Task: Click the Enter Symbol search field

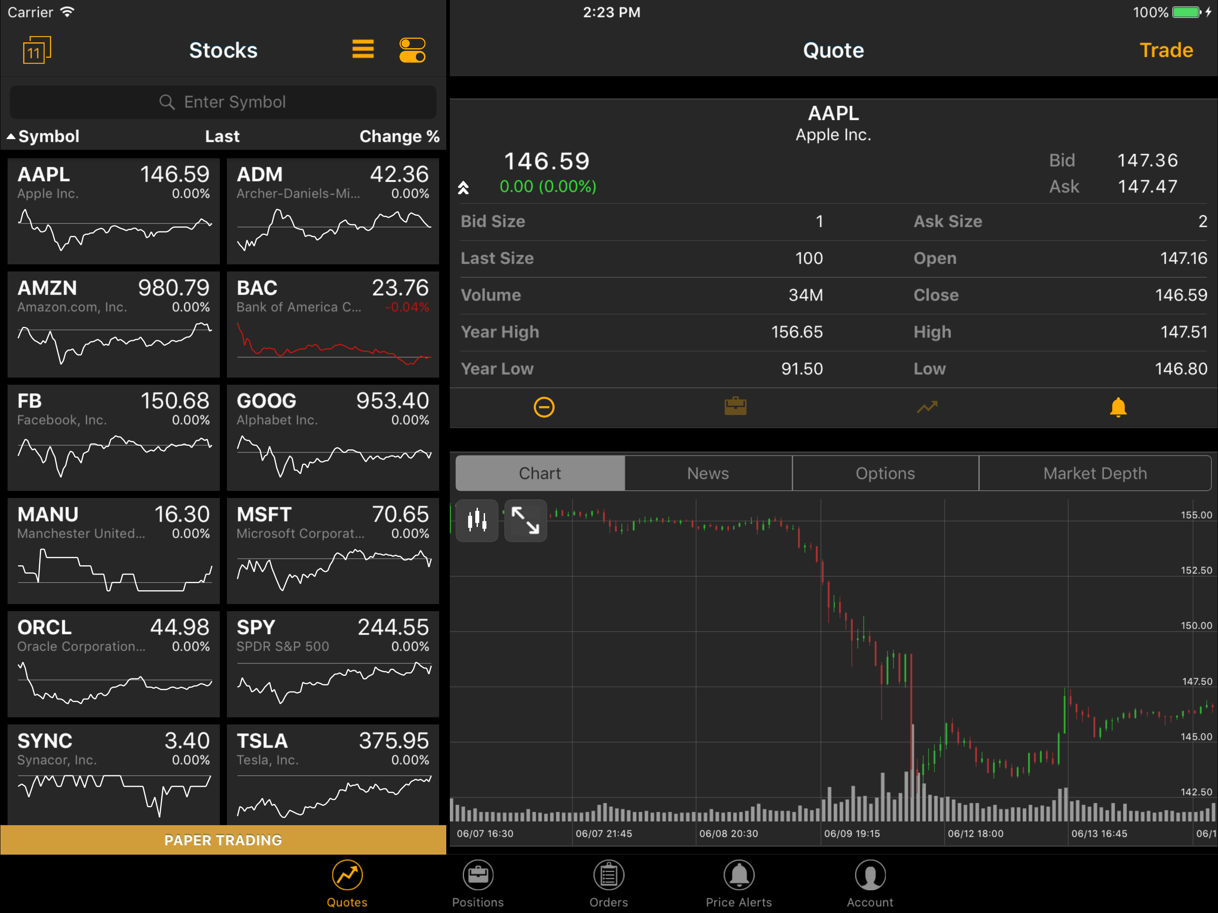Action: pyautogui.click(x=223, y=102)
